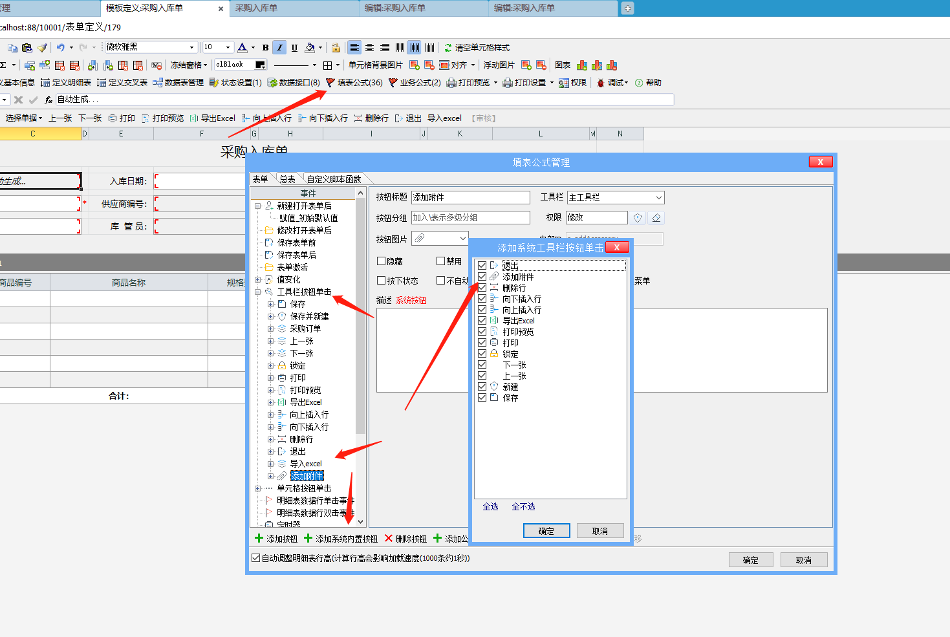Open 冻结窗格 dropdown
This screenshot has height=637, width=950.
(189, 65)
